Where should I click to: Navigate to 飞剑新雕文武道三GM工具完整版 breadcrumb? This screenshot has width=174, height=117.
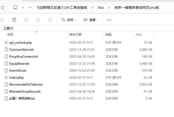click(x=62, y=7)
